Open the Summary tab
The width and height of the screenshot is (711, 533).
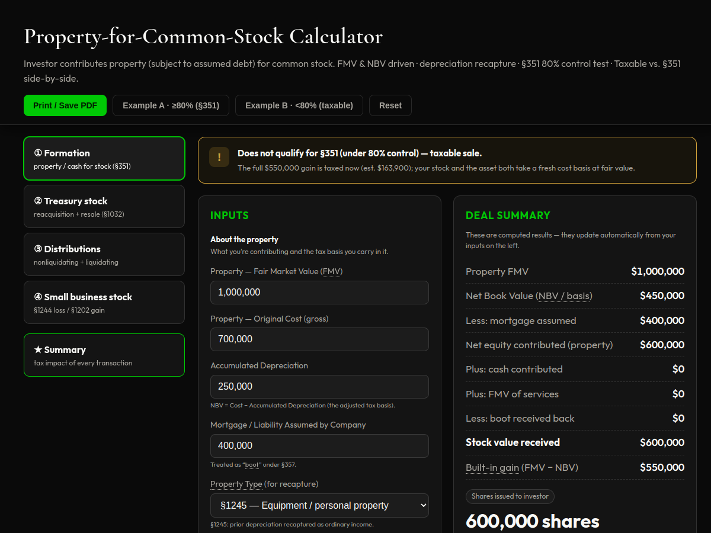(x=104, y=355)
